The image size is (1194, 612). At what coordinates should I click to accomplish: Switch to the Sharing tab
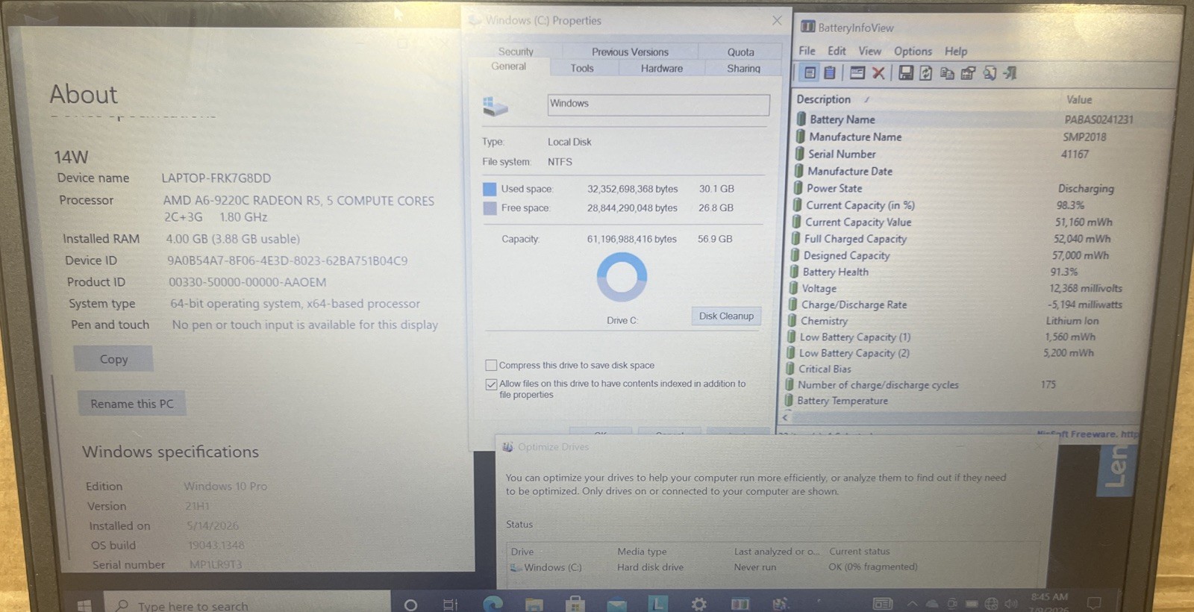pos(743,68)
